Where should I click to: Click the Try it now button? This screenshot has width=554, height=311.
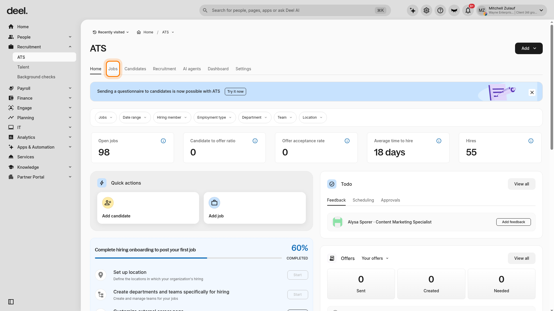click(235, 92)
